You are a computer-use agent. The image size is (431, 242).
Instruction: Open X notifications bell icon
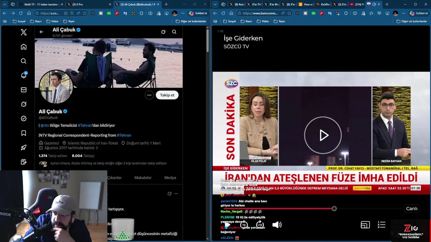pos(24,75)
